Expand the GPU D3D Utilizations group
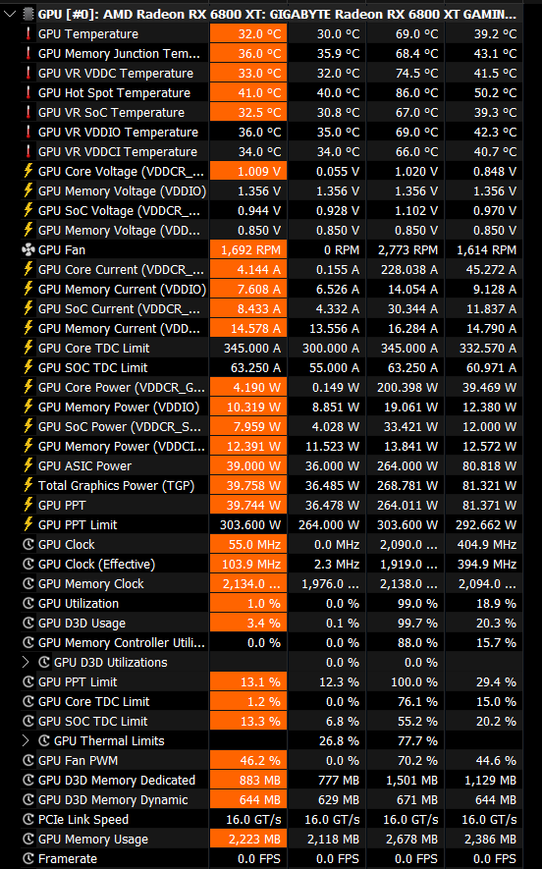Image resolution: width=542 pixels, height=869 pixels. tap(26, 662)
